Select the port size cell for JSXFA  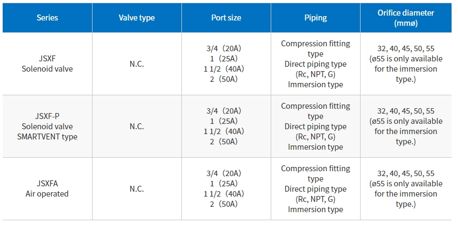pyautogui.click(x=226, y=188)
